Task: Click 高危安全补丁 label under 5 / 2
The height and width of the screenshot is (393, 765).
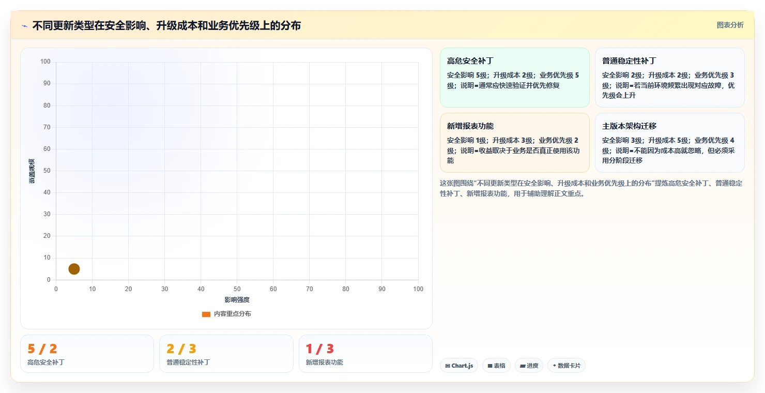Action: [46, 362]
